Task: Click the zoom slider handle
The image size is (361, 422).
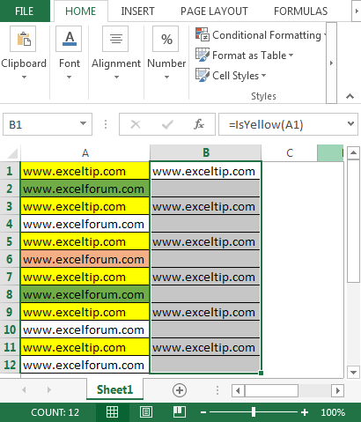Action: [x=254, y=412]
